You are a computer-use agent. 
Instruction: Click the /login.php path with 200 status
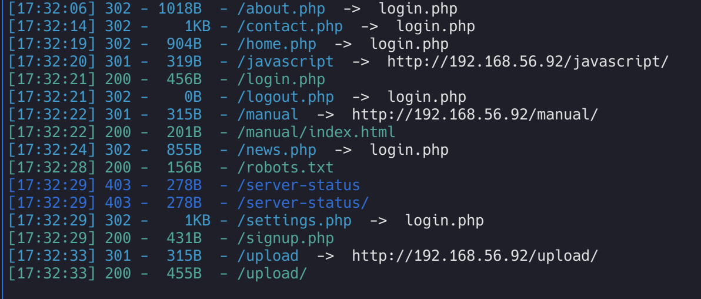coord(281,79)
